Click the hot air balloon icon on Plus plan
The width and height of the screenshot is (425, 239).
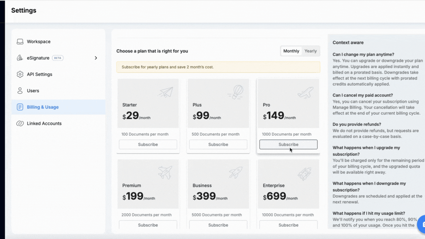click(x=235, y=92)
